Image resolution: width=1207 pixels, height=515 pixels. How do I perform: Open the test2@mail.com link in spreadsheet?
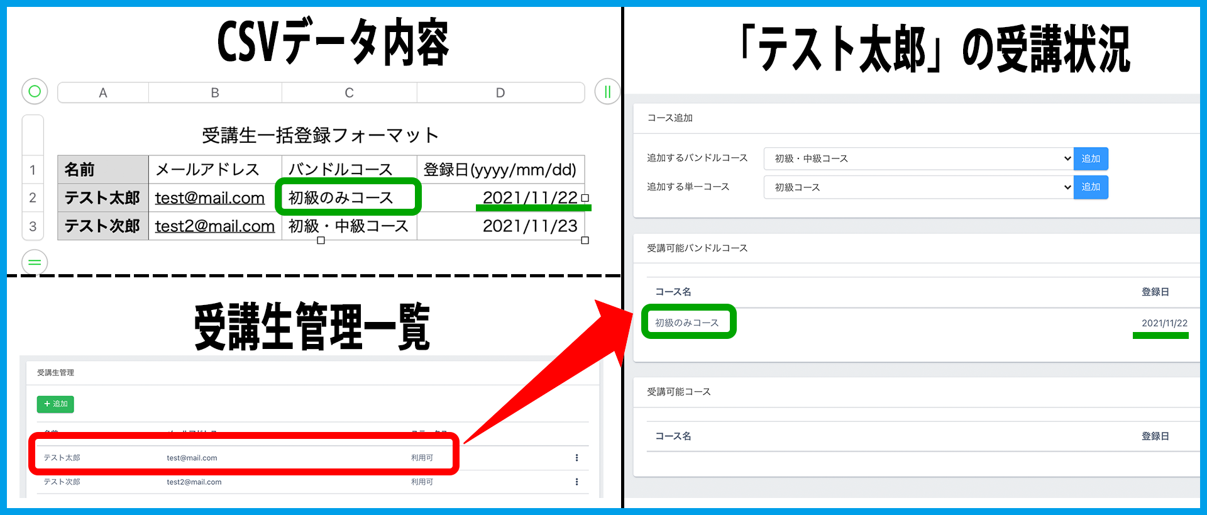point(215,226)
